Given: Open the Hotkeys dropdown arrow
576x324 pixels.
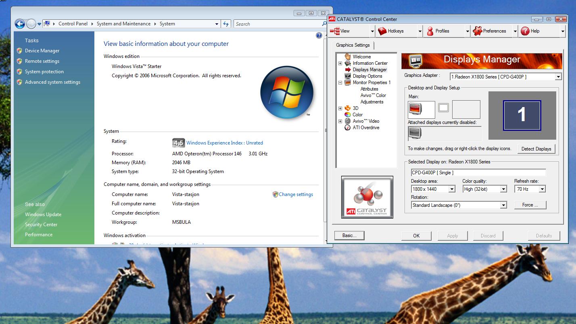Looking at the screenshot, I should coord(420,31).
